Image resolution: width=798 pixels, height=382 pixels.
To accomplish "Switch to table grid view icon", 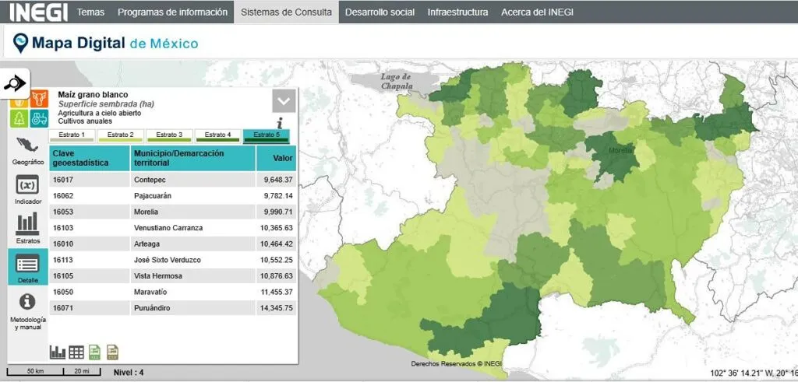I will pos(76,352).
